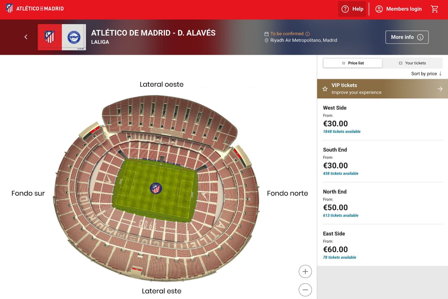
Task: Zoom out of the stadium map
Action: point(305,290)
